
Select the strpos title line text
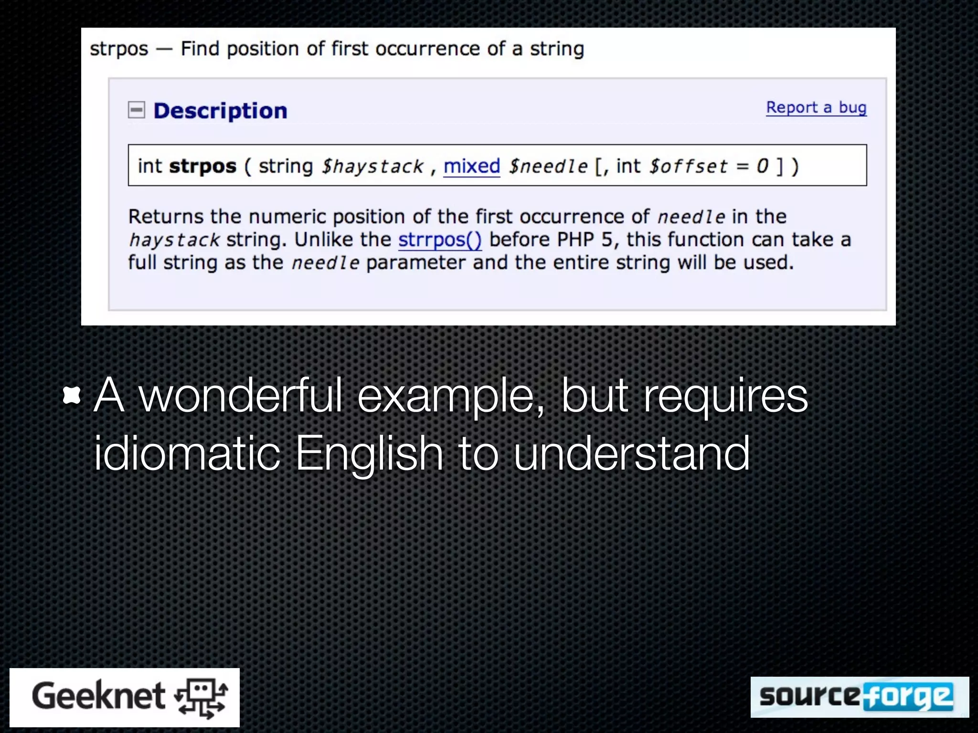tap(337, 49)
